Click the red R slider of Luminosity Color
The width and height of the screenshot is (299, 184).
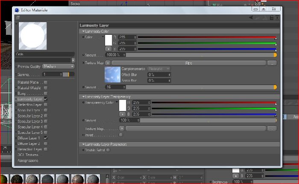click(207, 37)
